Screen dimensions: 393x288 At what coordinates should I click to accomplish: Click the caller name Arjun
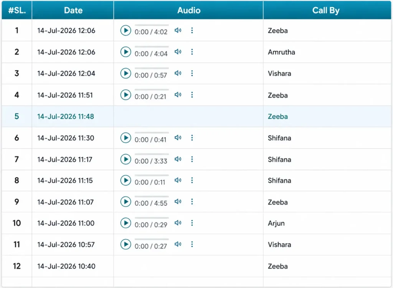pyautogui.click(x=276, y=223)
